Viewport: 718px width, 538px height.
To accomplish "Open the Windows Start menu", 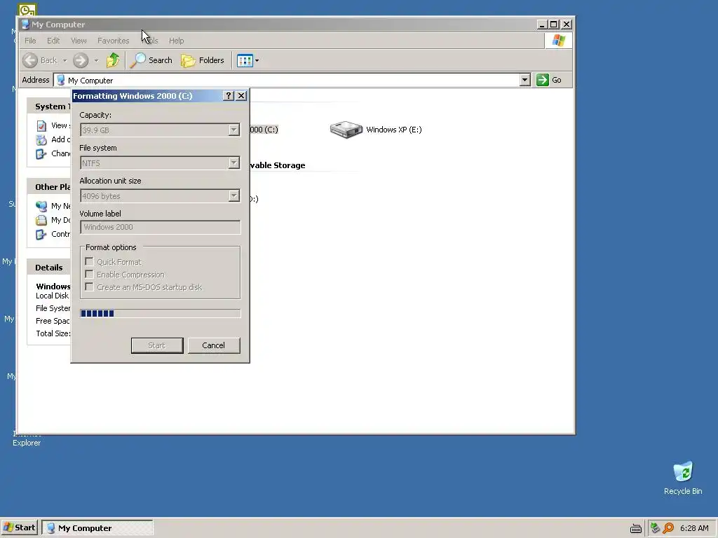I will pyautogui.click(x=19, y=527).
